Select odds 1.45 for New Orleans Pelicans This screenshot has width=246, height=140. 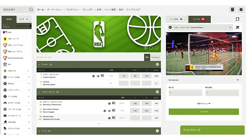point(135,111)
